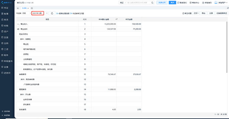This screenshot has height=119, width=229.
Task: Click the 2021年12期 period field
Action: coord(38,13)
